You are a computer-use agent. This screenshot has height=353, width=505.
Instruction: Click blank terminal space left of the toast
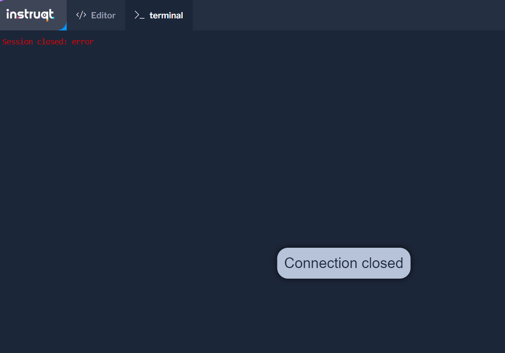[139, 263]
